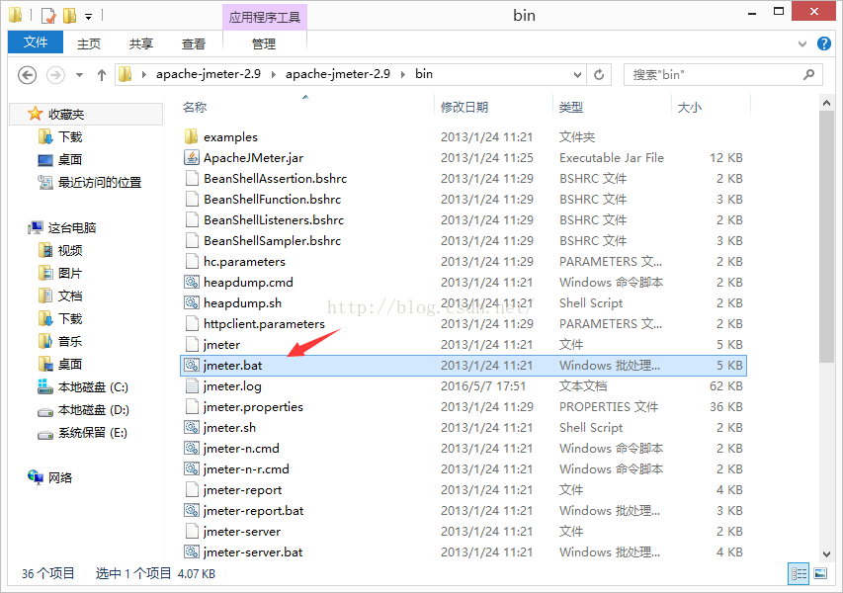Click the jmeter-n-r.cmd script icon
This screenshot has height=593, width=843.
[x=192, y=468]
